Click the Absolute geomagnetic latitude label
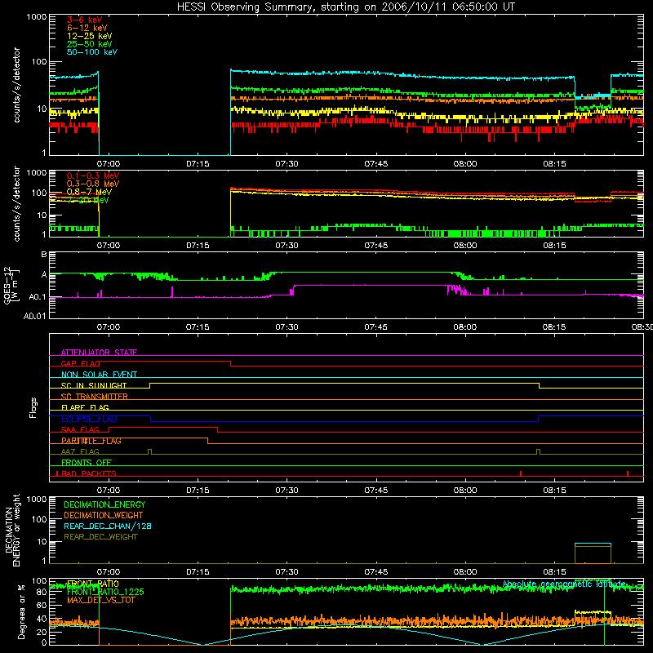Screen dimensions: 653x653 point(564,584)
